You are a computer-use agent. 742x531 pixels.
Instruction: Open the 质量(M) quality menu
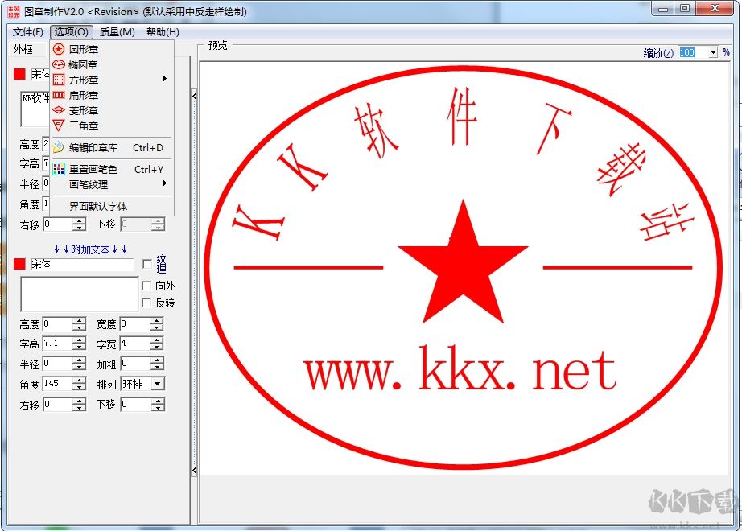tap(117, 32)
